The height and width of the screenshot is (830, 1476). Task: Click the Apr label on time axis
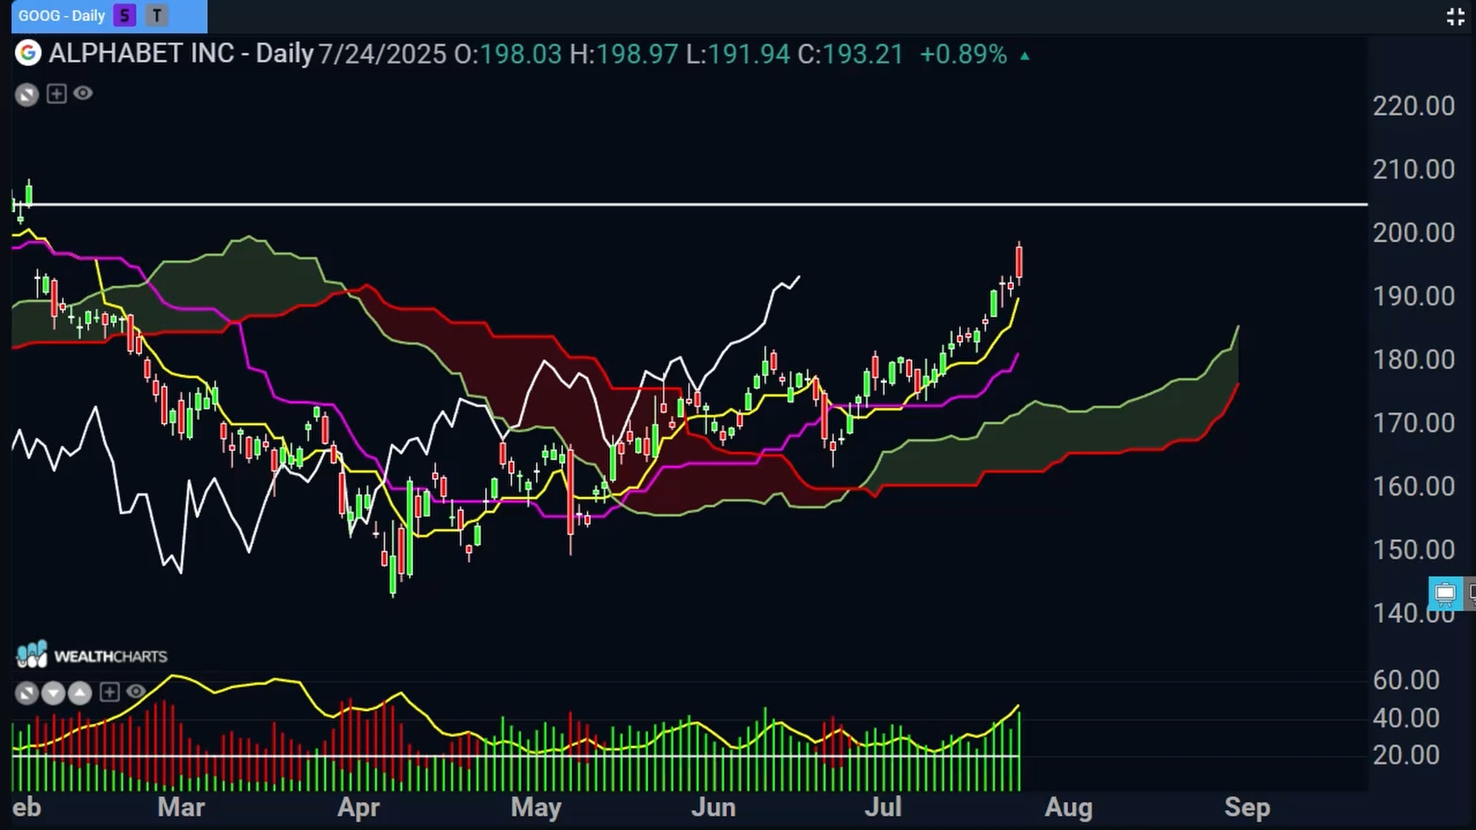click(x=359, y=808)
